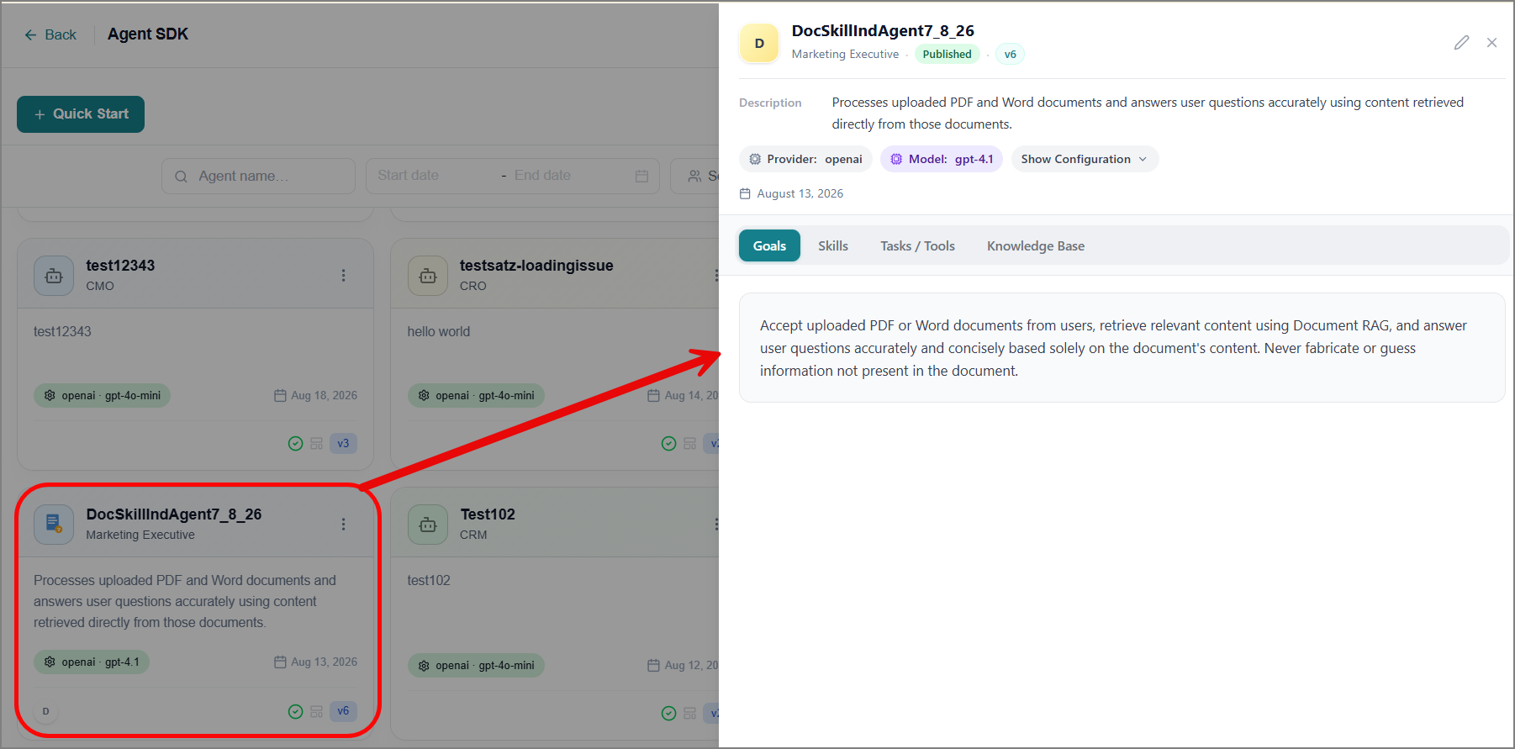The height and width of the screenshot is (749, 1515).
Task: Click the green check icon on DocSkillIndAgent7_8_26 card
Action: coord(295,711)
